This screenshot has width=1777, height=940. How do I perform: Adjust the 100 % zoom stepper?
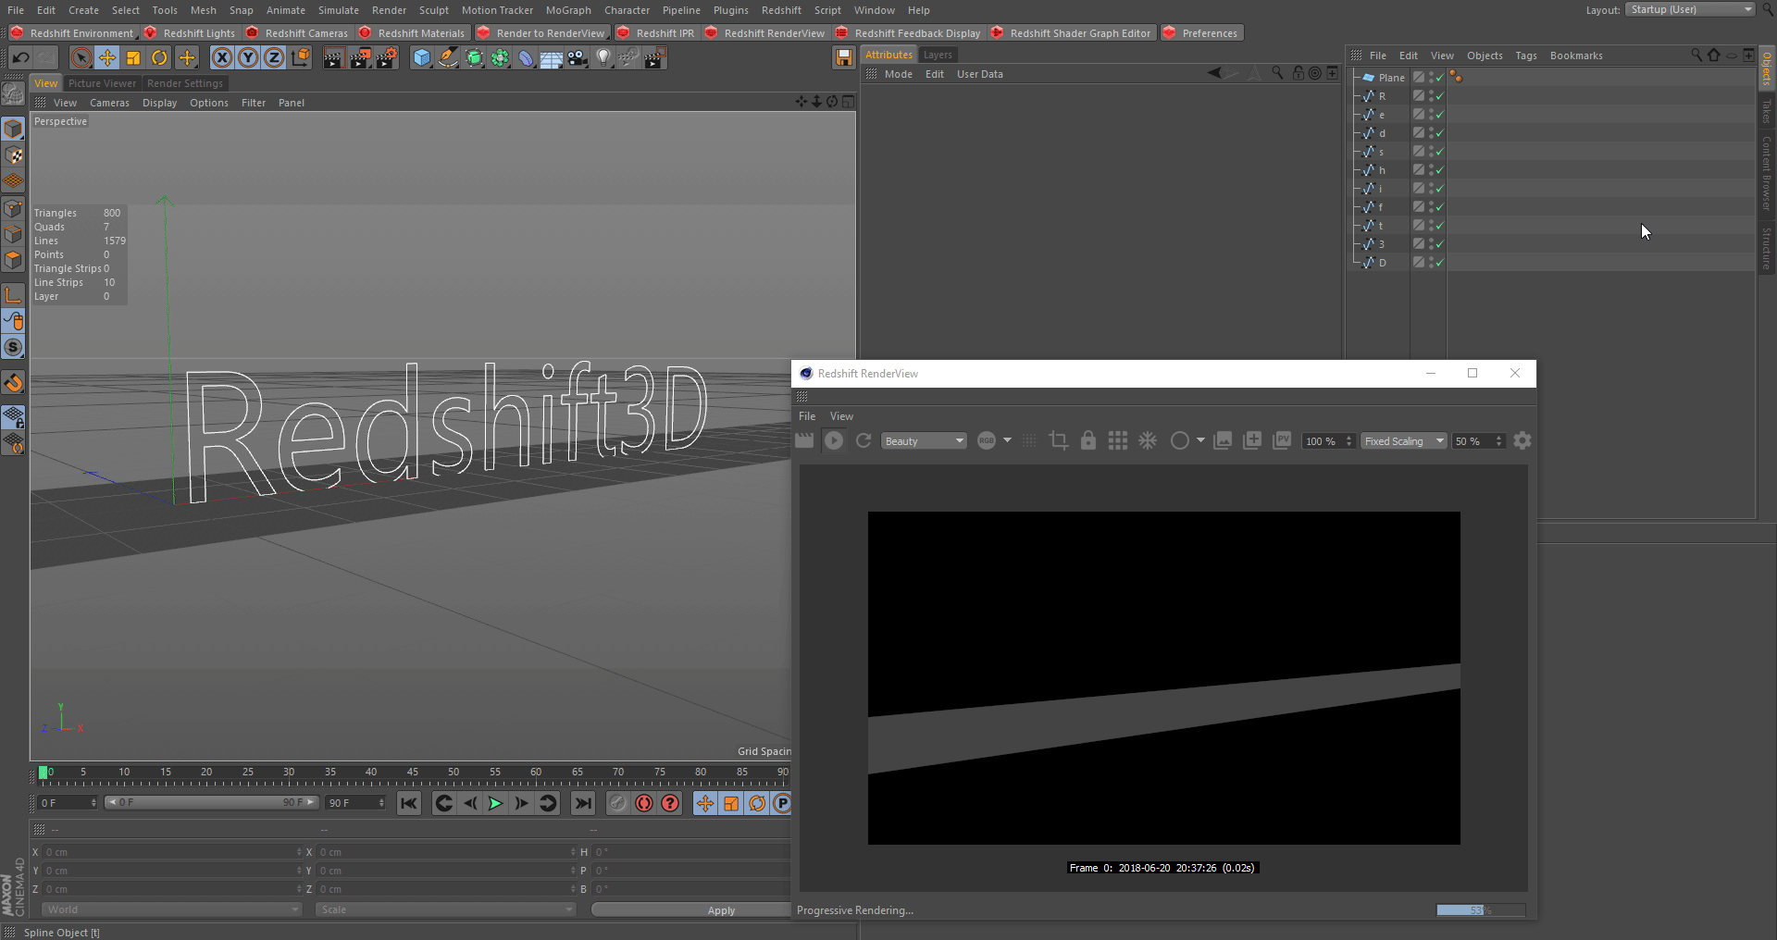point(1348,441)
